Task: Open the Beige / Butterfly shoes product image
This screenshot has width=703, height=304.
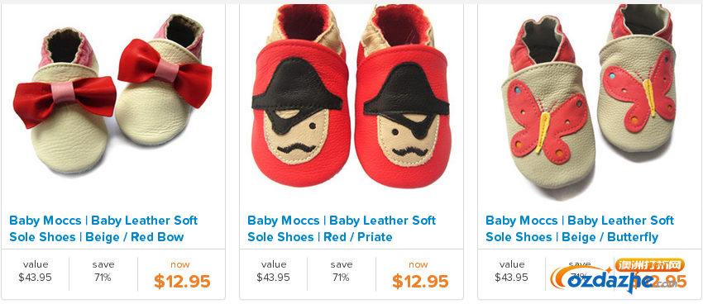Action: pos(589,102)
